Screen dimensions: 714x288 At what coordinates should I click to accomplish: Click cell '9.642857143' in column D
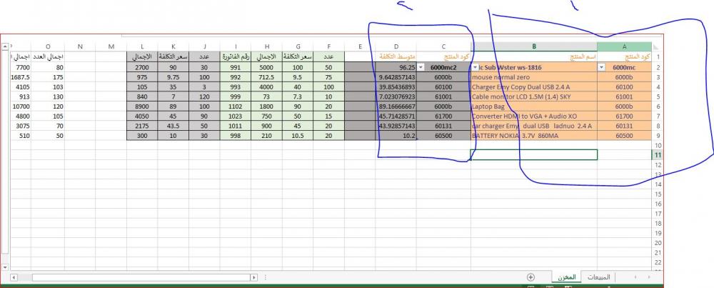tap(396, 77)
